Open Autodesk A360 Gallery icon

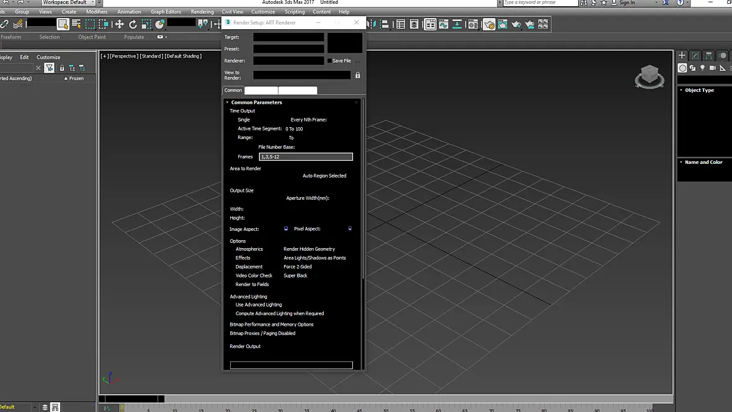[543, 24]
